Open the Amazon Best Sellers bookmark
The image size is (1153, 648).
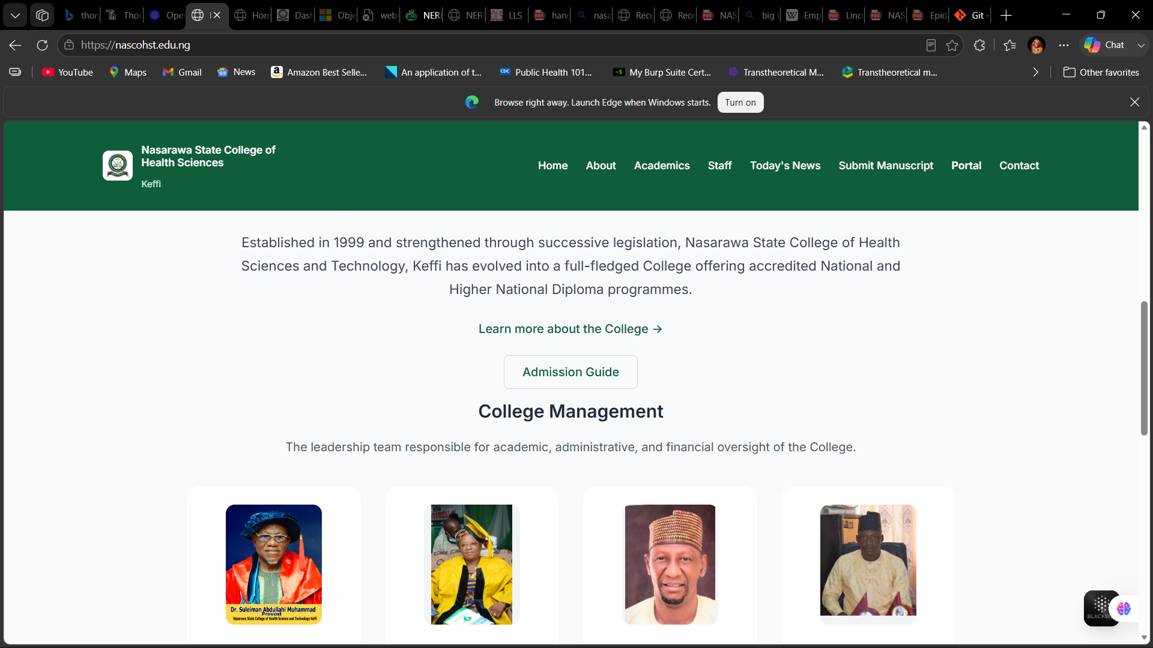pos(319,73)
